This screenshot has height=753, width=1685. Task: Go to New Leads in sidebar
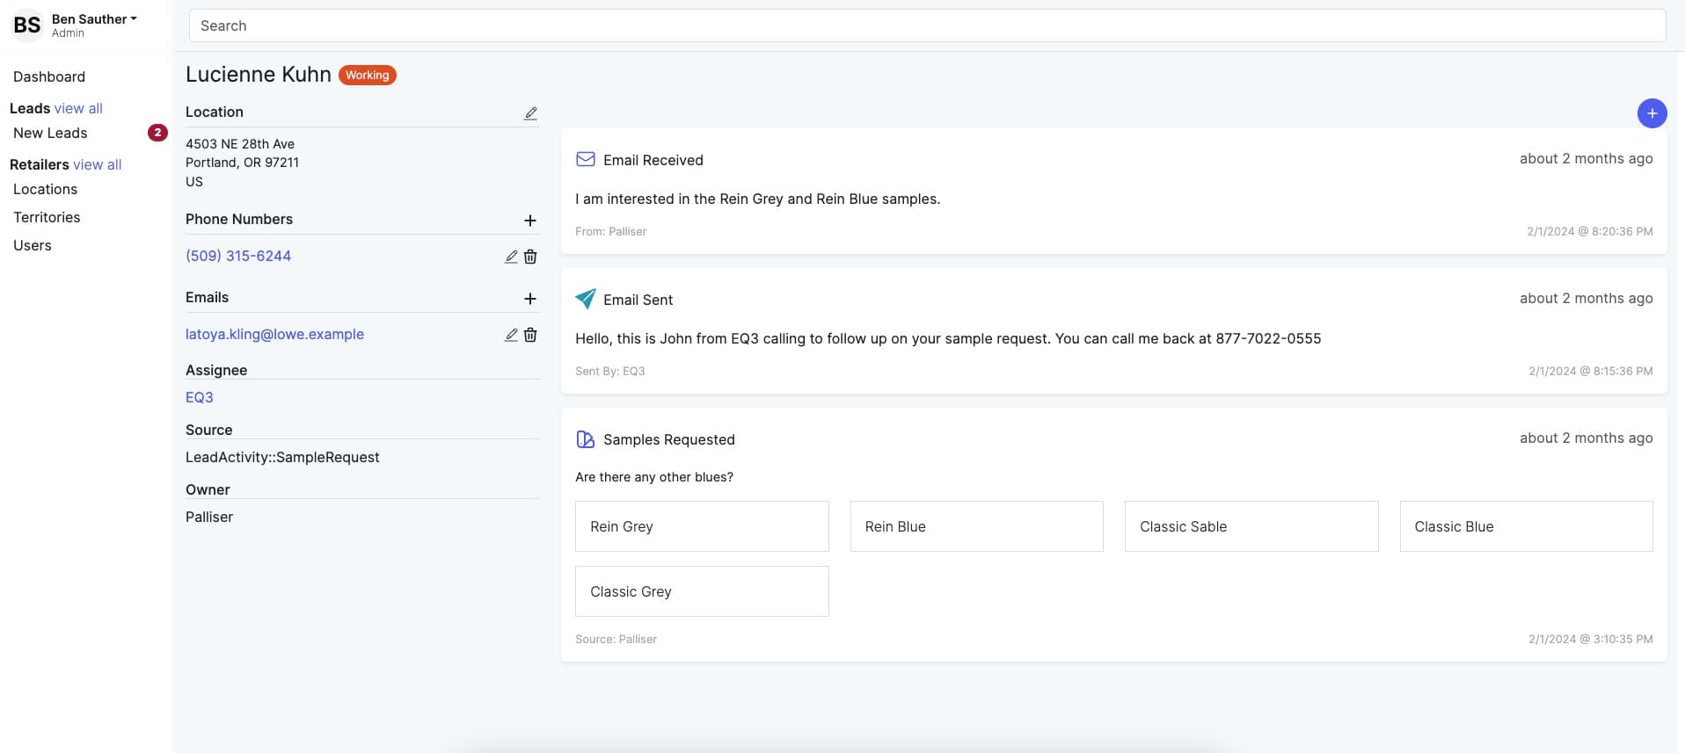(x=50, y=134)
